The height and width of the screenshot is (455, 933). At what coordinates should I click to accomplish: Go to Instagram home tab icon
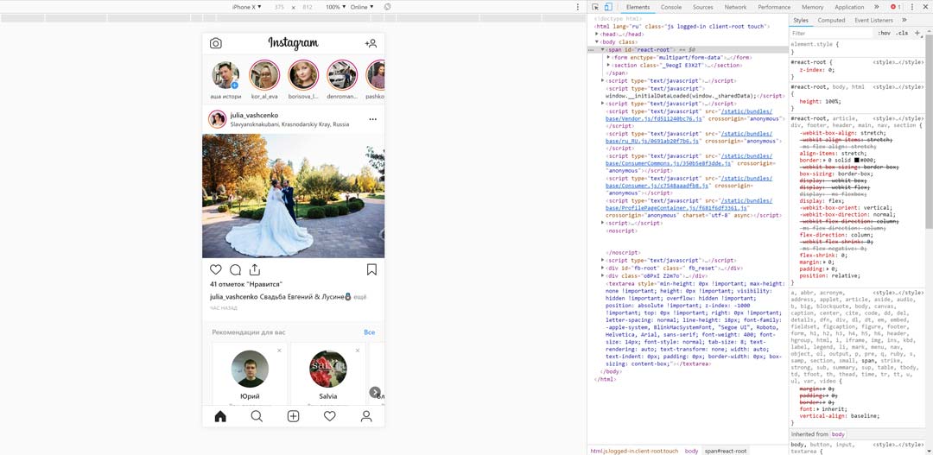[x=220, y=416]
